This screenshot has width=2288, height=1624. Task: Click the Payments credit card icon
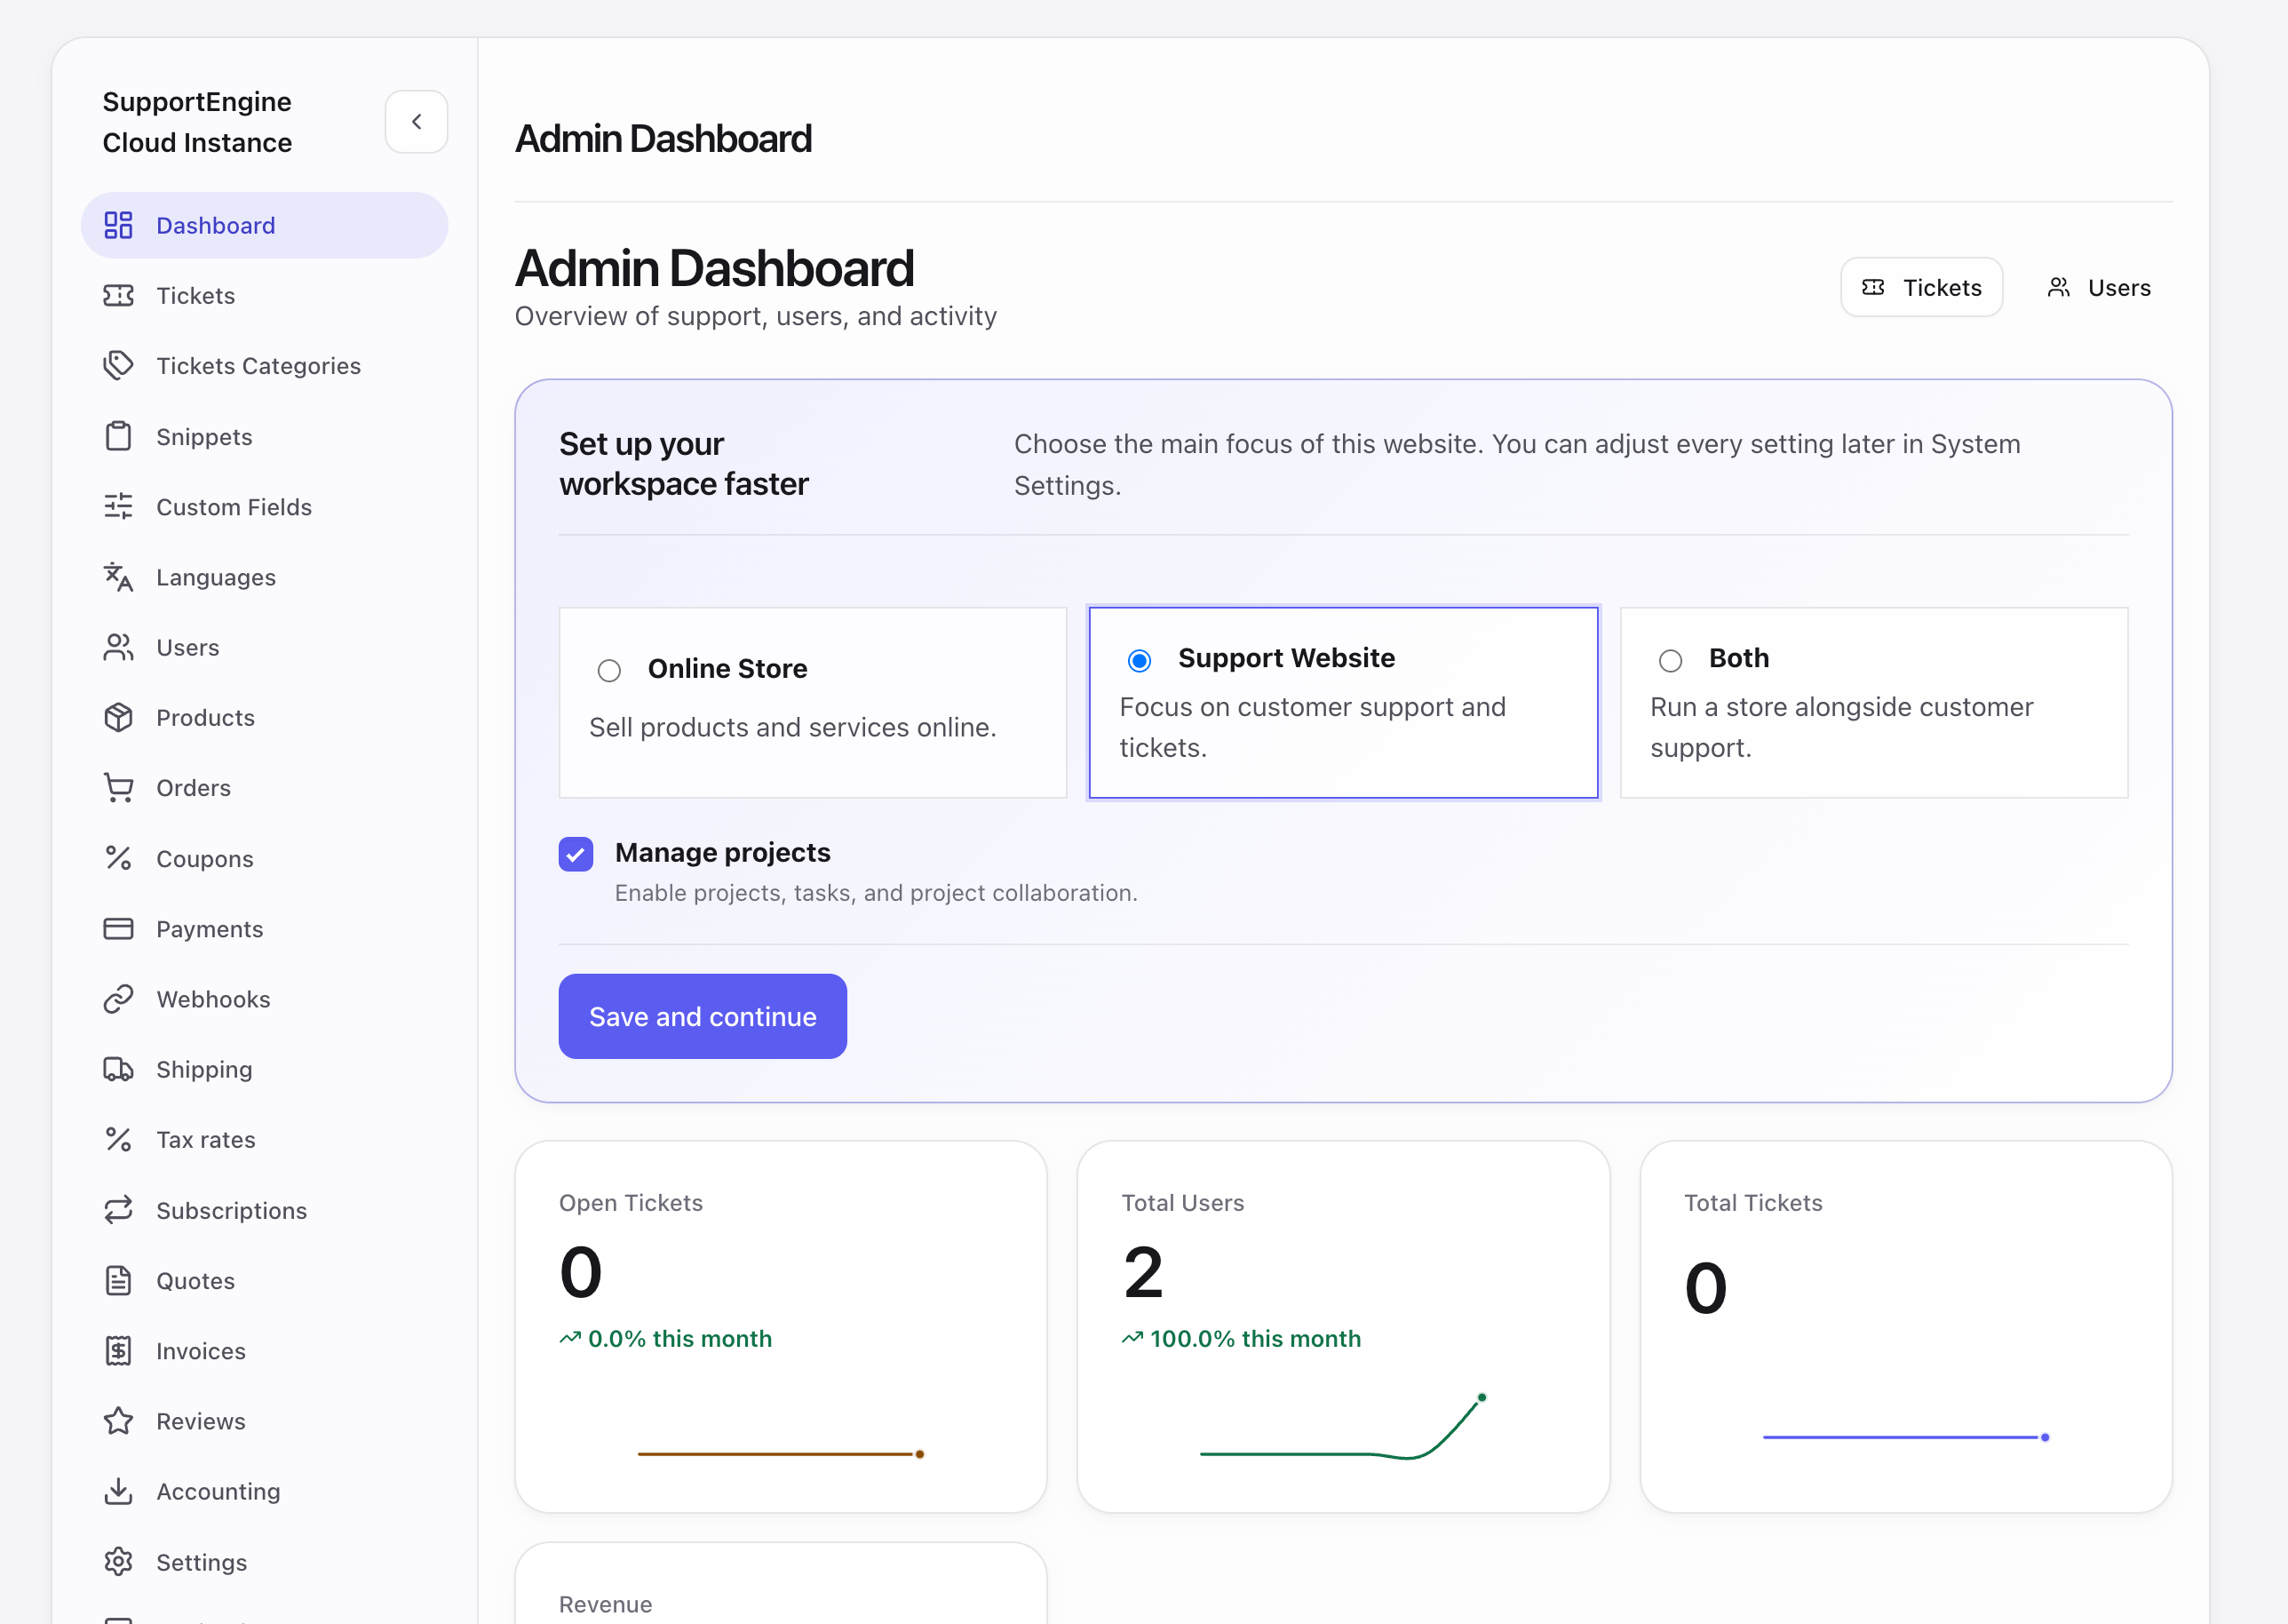pyautogui.click(x=118, y=929)
